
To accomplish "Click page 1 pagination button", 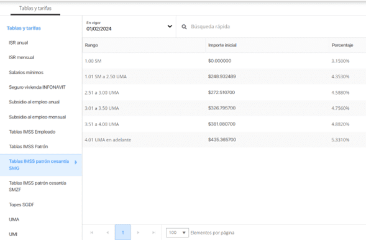I will [x=123, y=233].
